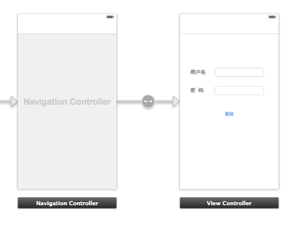The height and width of the screenshot is (244, 302).
Task: Select the segue arrowhead entering View Controller
Action: [176, 102]
